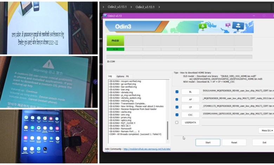Click the empty USERDATA file path field
274x165 pixels.
click(238, 123)
